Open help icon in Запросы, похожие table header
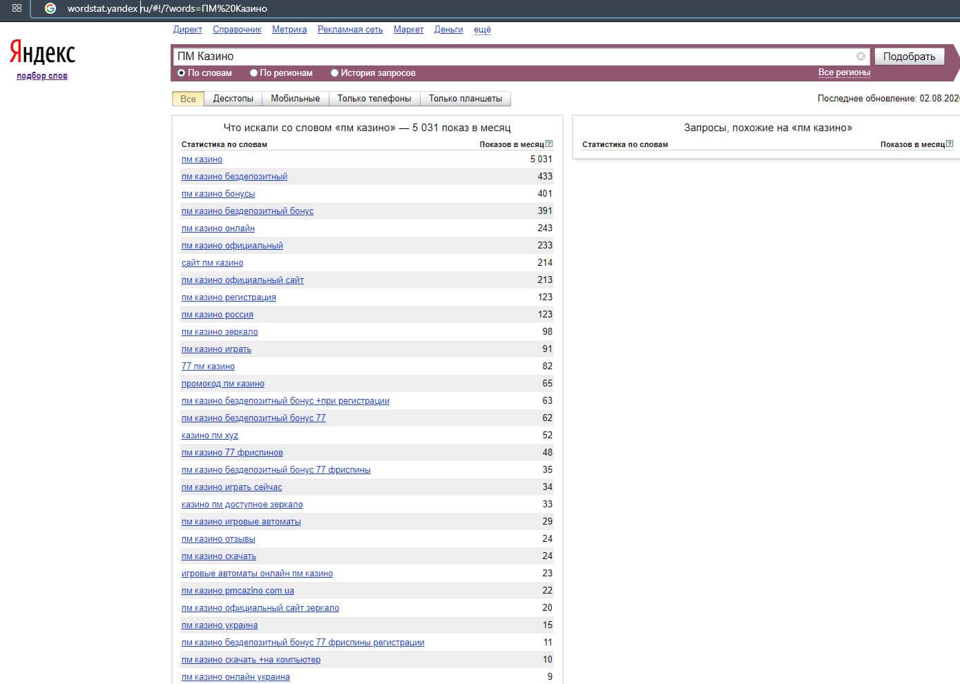This screenshot has width=960, height=684. pyautogui.click(x=950, y=144)
